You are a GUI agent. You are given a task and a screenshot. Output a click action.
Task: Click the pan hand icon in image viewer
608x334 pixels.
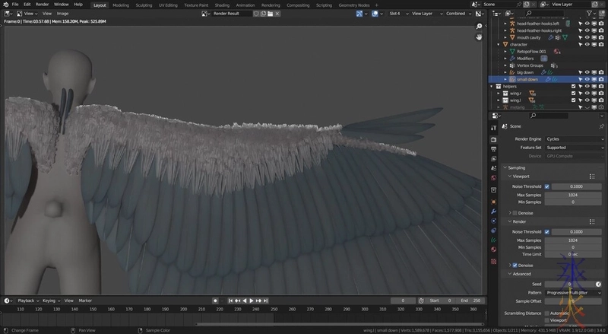click(479, 37)
